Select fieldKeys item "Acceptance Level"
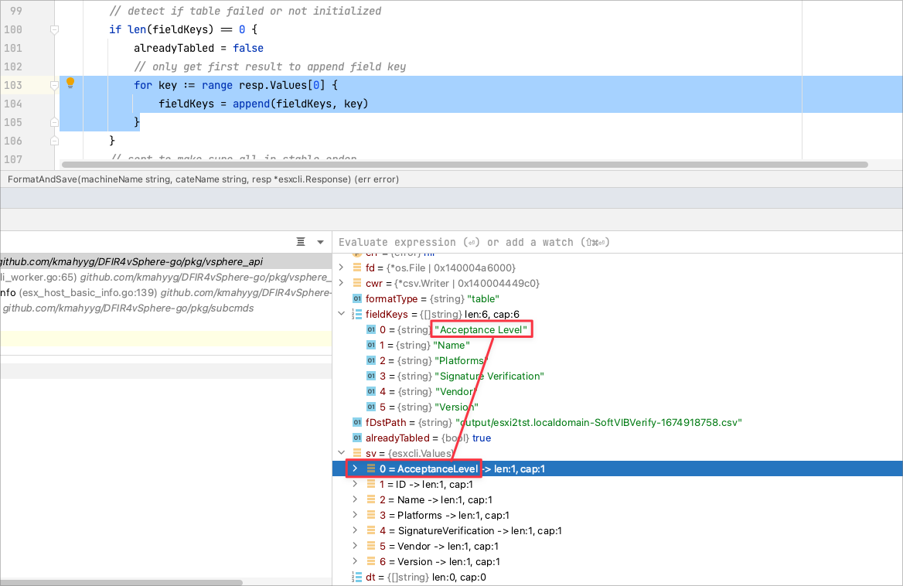Screen dimensions: 903x586 pos(618,330)
